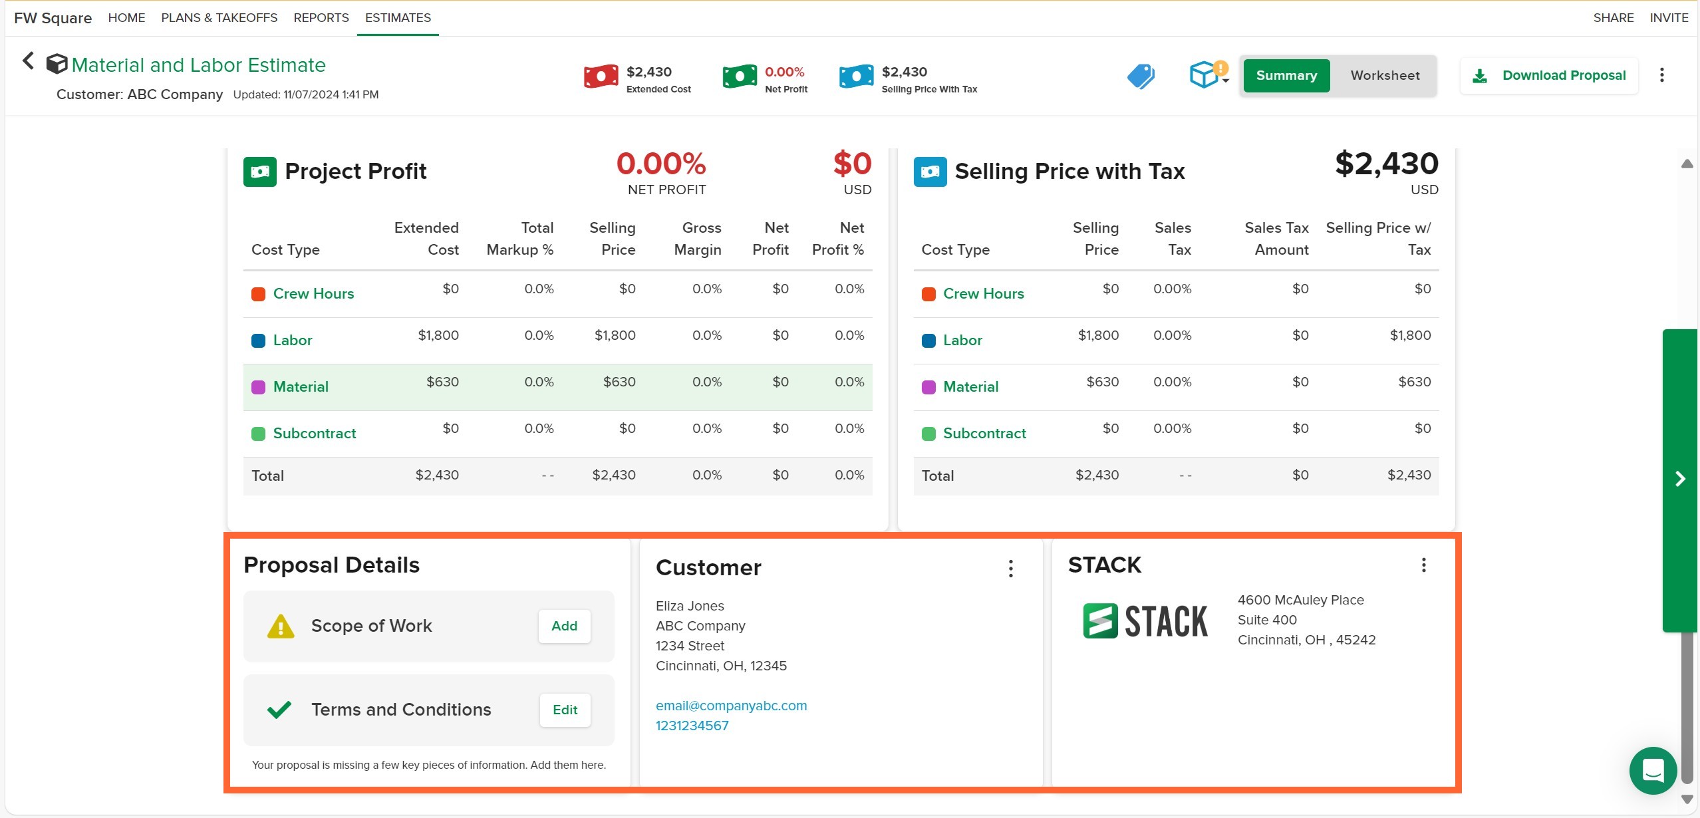Click the back arrow beside estimate title
This screenshot has height=818, width=1700.
coord(28,61)
